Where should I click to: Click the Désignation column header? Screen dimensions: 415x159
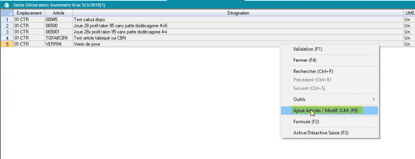238,13
